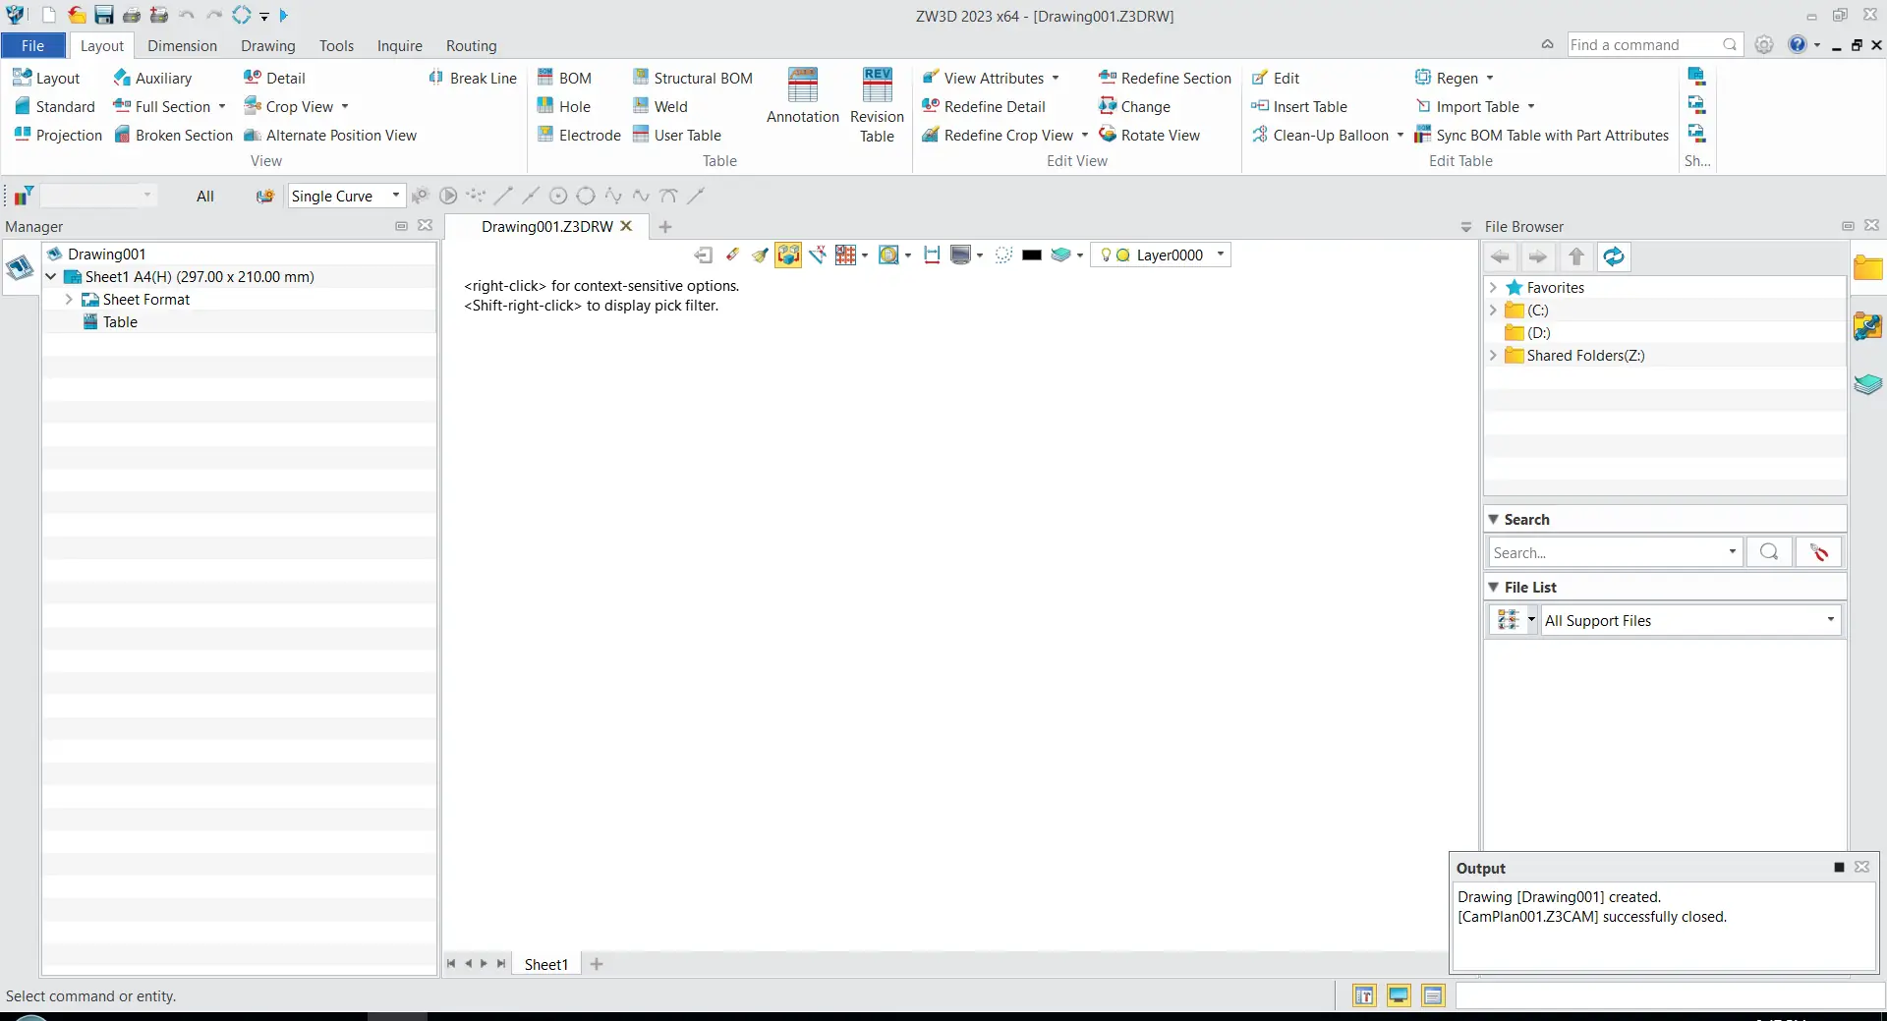Screen dimensions: 1887x1021
Task: Click the Save icon in quick access toolbar
Action: coord(104,16)
